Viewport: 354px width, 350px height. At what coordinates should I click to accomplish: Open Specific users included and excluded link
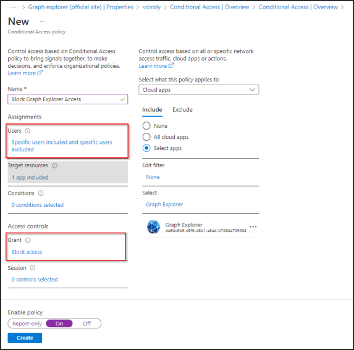tap(62, 146)
